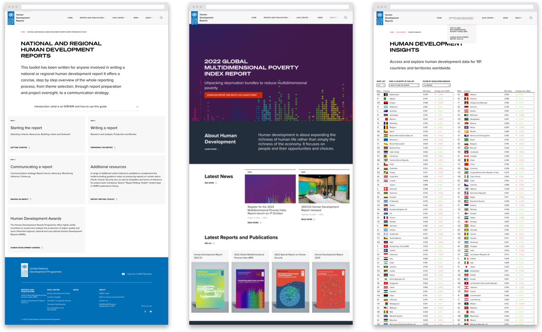542x332 pixels.
Task: Click the UNDP header logo in the toolkit page window
Action: tap(11, 19)
